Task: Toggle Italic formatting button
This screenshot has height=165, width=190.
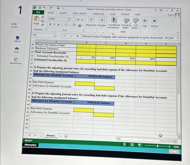Action: click(54, 24)
